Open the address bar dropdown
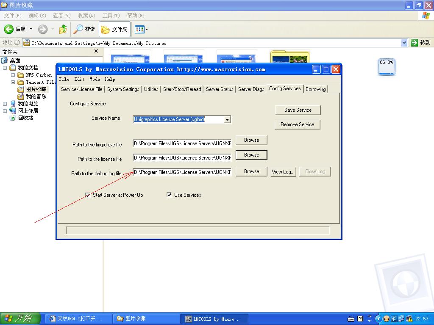The width and height of the screenshot is (434, 325). click(404, 43)
